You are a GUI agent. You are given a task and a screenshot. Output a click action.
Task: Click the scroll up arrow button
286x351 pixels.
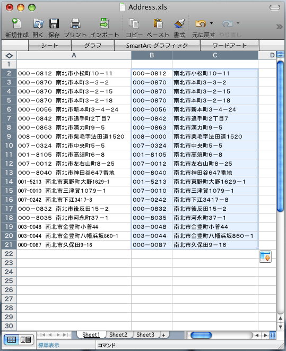click(x=280, y=318)
